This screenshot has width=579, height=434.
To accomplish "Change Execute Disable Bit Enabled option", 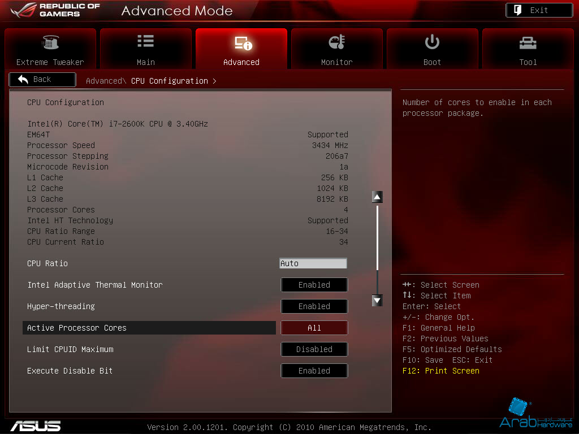I will [x=314, y=371].
